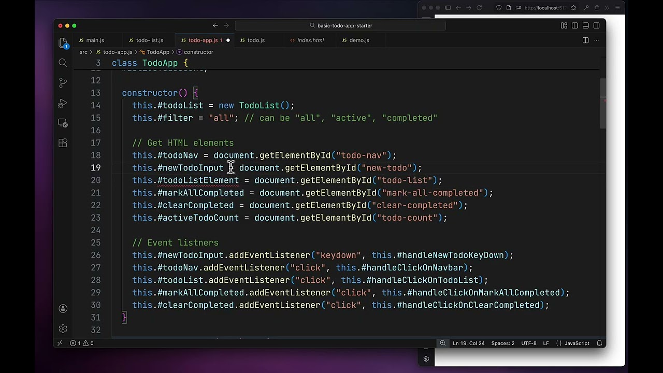Expand src breadcrumb segment
Screen dimensions: 663x373
pyautogui.click(x=83, y=52)
